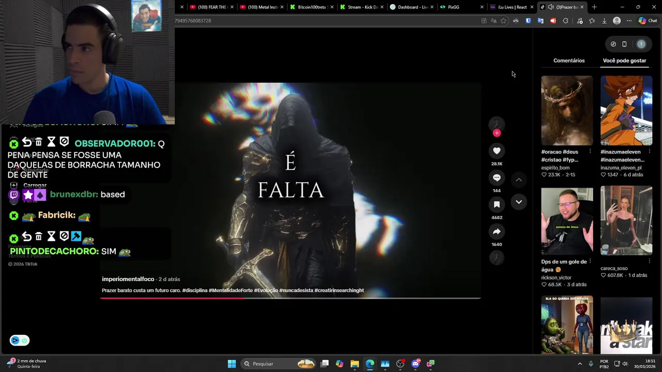
Task: Open Inazuma Eleven anime video thumbnail
Action: click(x=626, y=111)
